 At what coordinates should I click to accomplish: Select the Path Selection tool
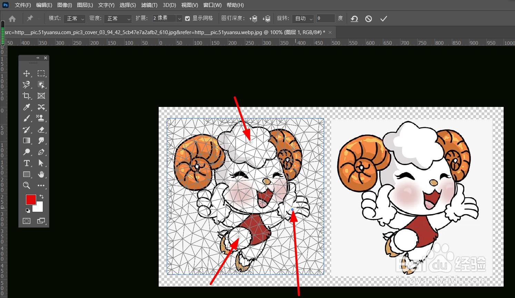[41, 163]
